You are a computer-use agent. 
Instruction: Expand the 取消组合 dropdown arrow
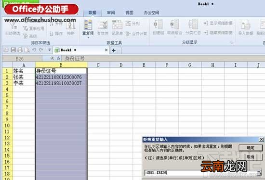pos(175,37)
